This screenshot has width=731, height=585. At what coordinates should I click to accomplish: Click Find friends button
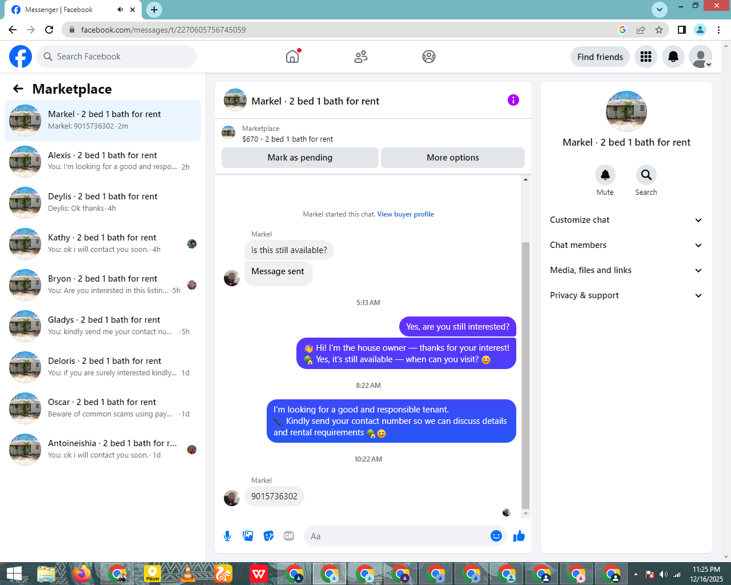tap(600, 57)
